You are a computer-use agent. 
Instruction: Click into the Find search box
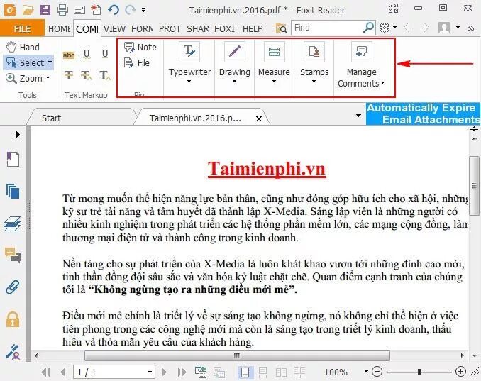point(326,28)
